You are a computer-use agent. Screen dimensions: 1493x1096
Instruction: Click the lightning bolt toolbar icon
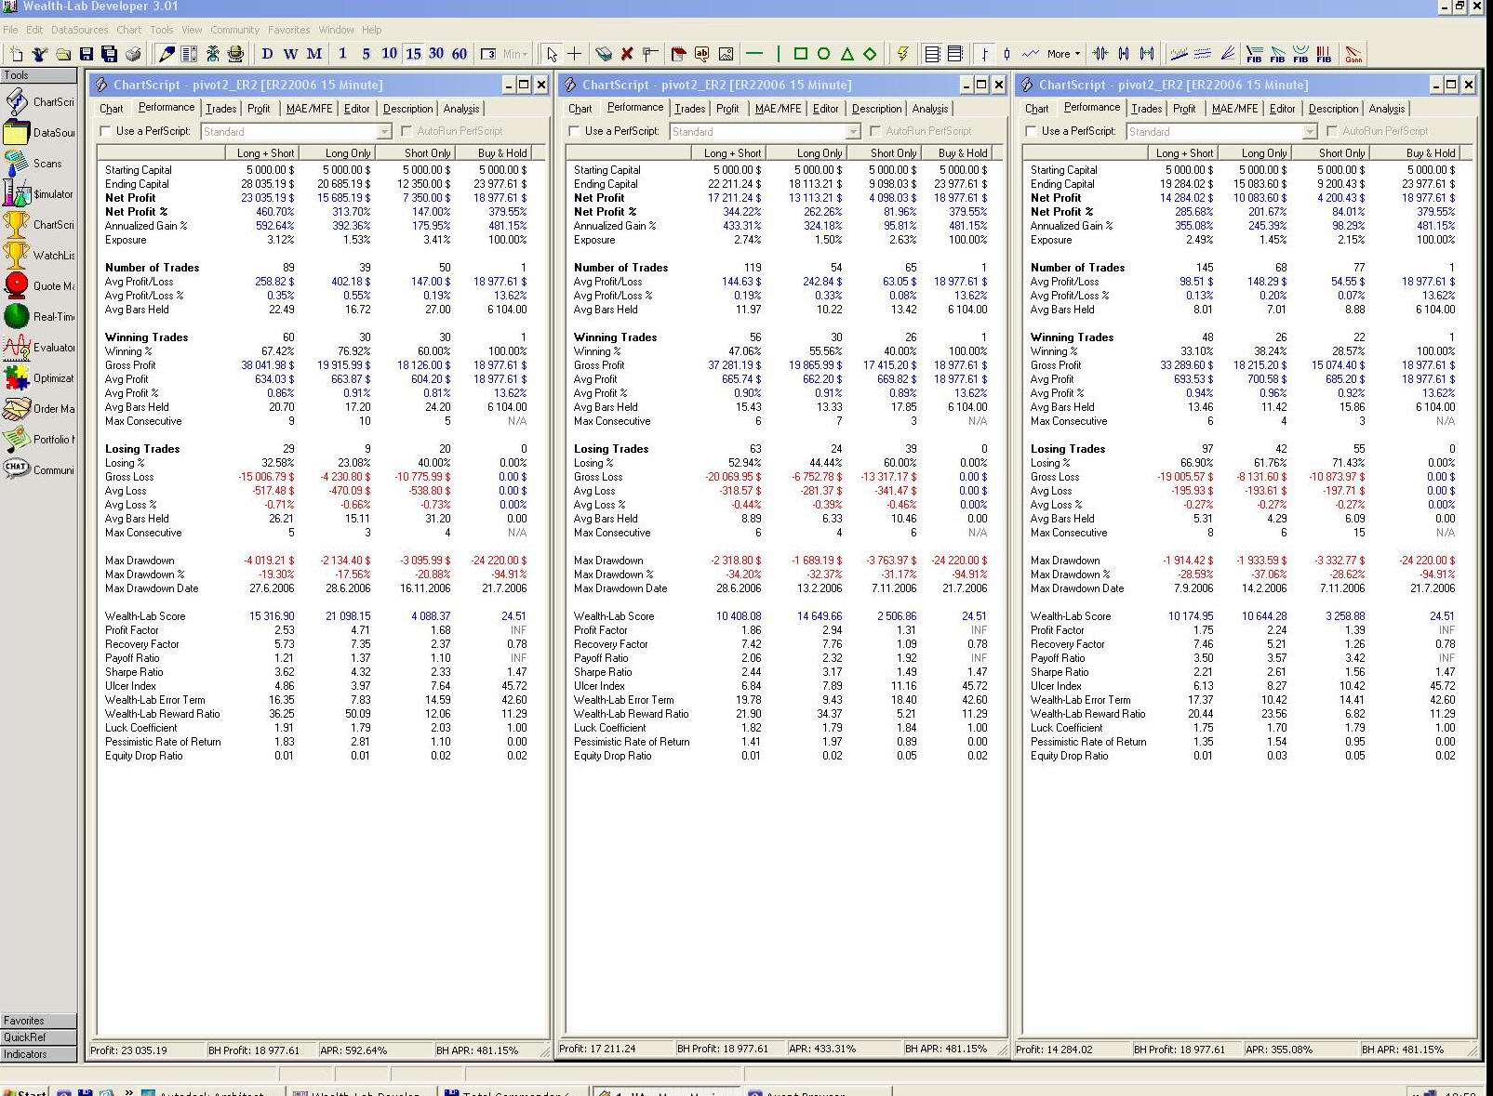(902, 54)
